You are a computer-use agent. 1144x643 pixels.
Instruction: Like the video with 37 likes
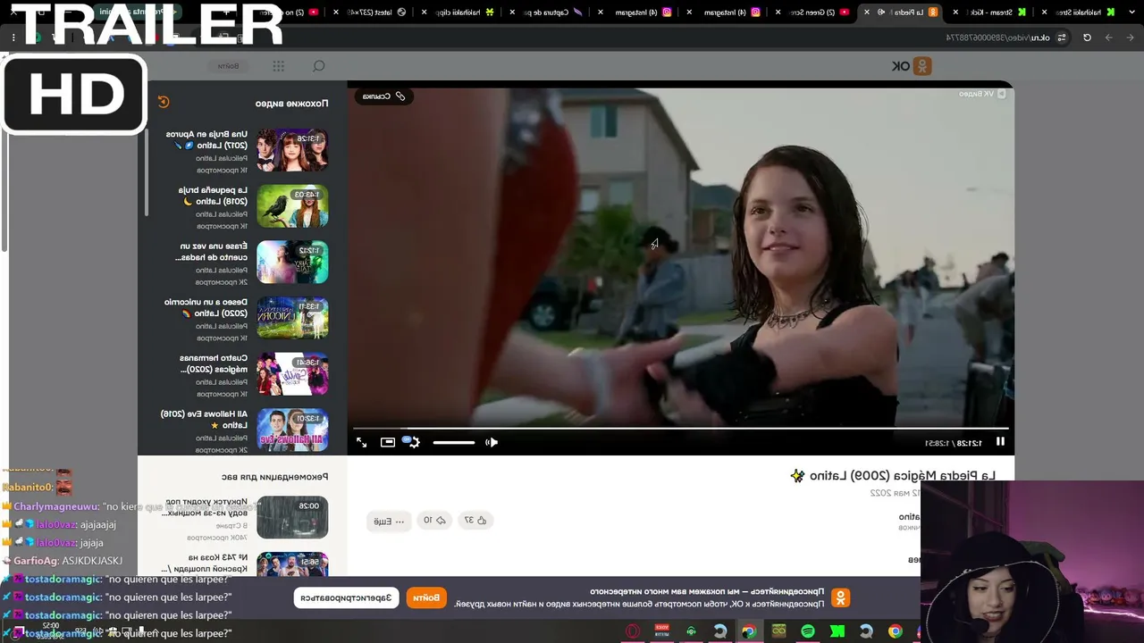tap(475, 521)
